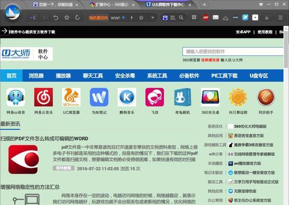The width and height of the screenshot is (289, 205).
Task: Click the magnifier search icon
Action: tap(181, 17)
